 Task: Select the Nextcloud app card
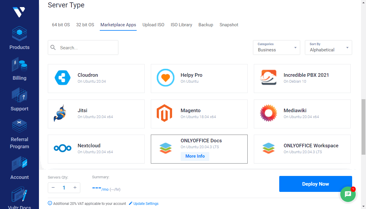click(x=96, y=149)
